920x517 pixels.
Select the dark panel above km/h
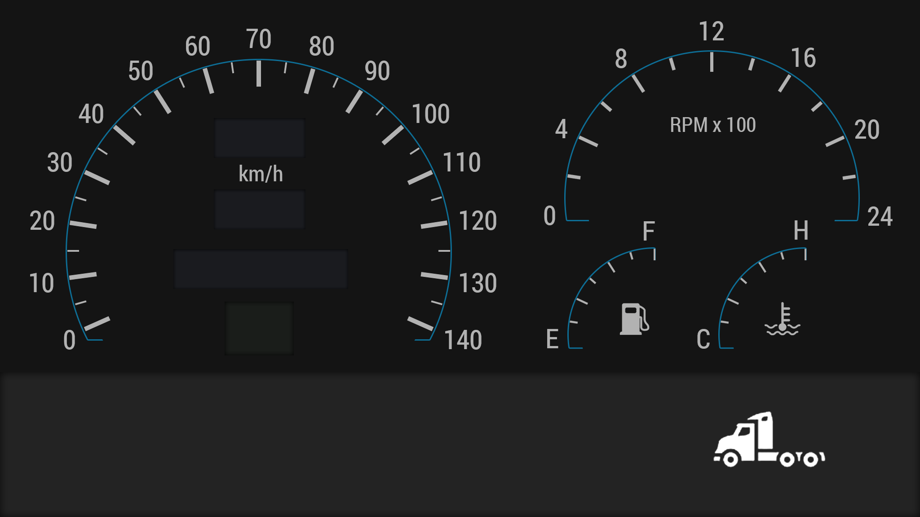(260, 138)
